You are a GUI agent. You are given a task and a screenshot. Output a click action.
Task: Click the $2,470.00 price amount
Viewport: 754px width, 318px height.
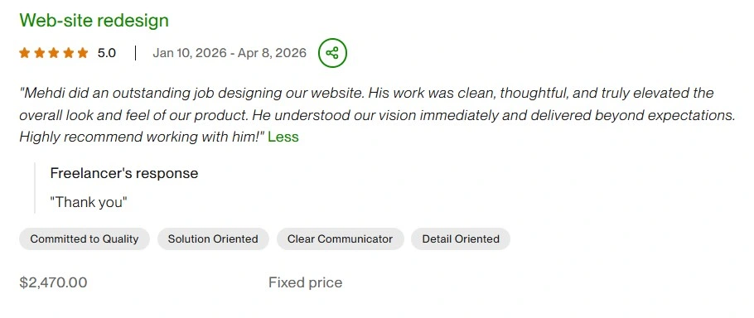(53, 282)
